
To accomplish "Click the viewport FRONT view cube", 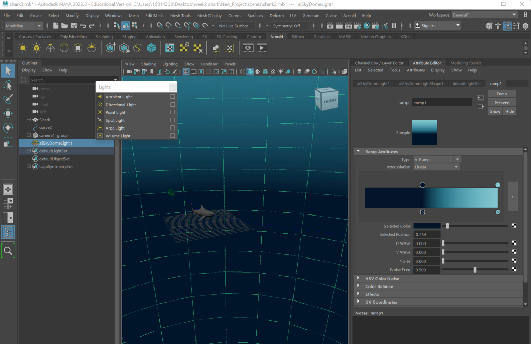I will click(329, 100).
